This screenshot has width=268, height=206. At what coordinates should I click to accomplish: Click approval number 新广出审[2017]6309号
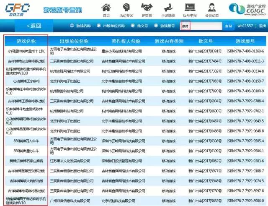point(205,151)
